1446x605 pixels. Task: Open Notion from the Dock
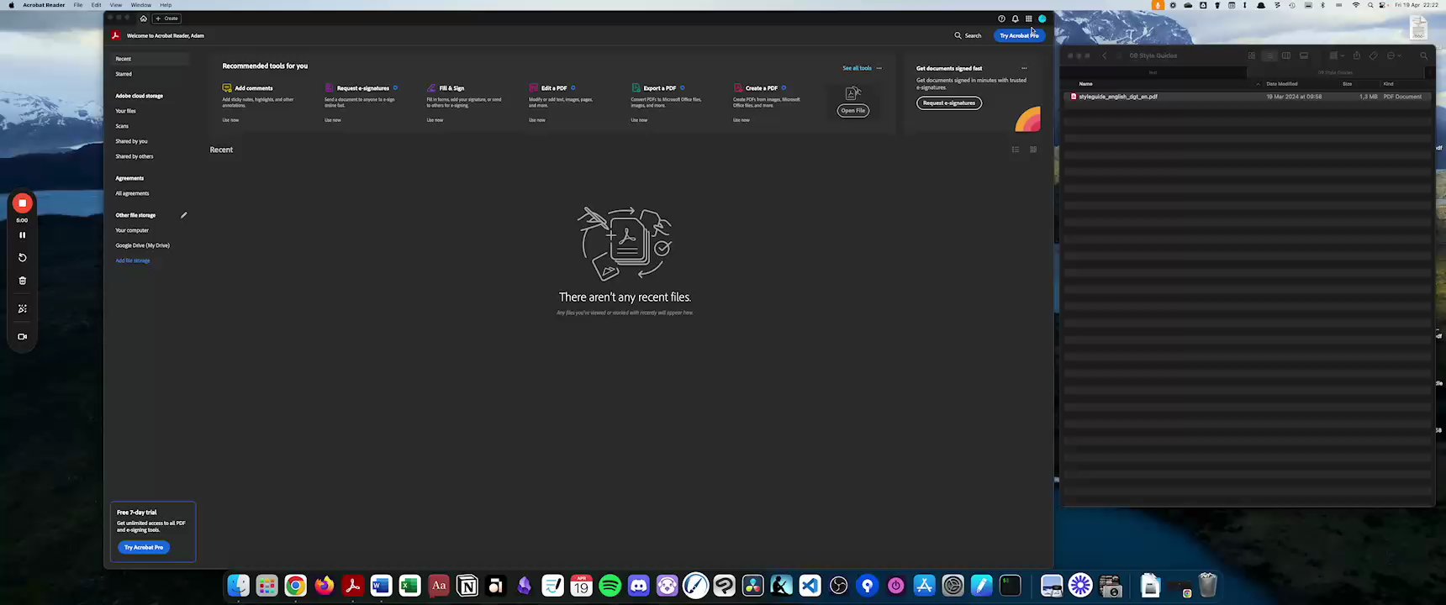pos(467,586)
